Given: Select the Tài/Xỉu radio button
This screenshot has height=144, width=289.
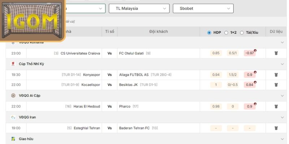Looking at the screenshot, I should 242,33.
